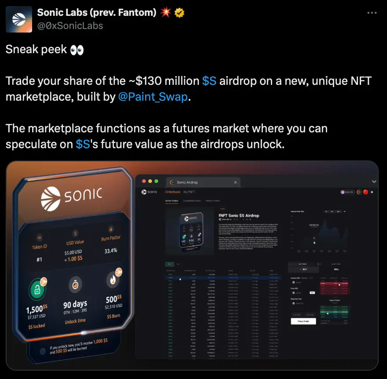Open the three-dot more options menu
The height and width of the screenshot is (379, 387).
[x=372, y=13]
